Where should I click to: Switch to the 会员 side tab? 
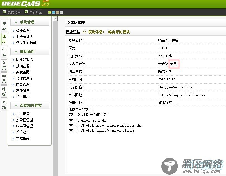[x=4, y=79]
